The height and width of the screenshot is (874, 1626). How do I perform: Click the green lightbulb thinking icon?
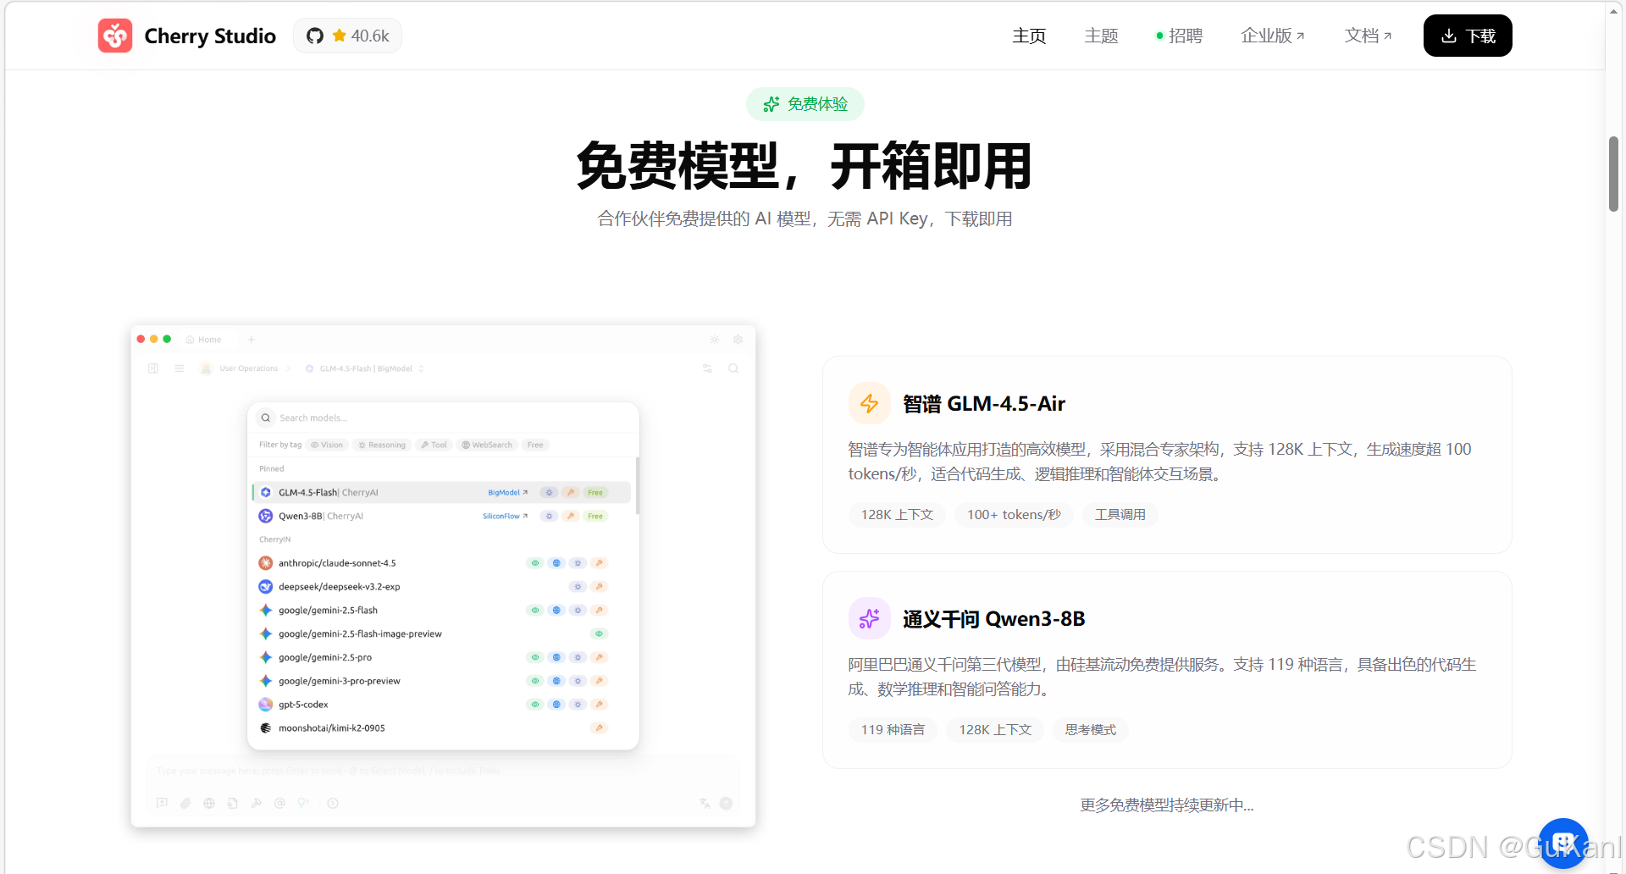(x=302, y=803)
